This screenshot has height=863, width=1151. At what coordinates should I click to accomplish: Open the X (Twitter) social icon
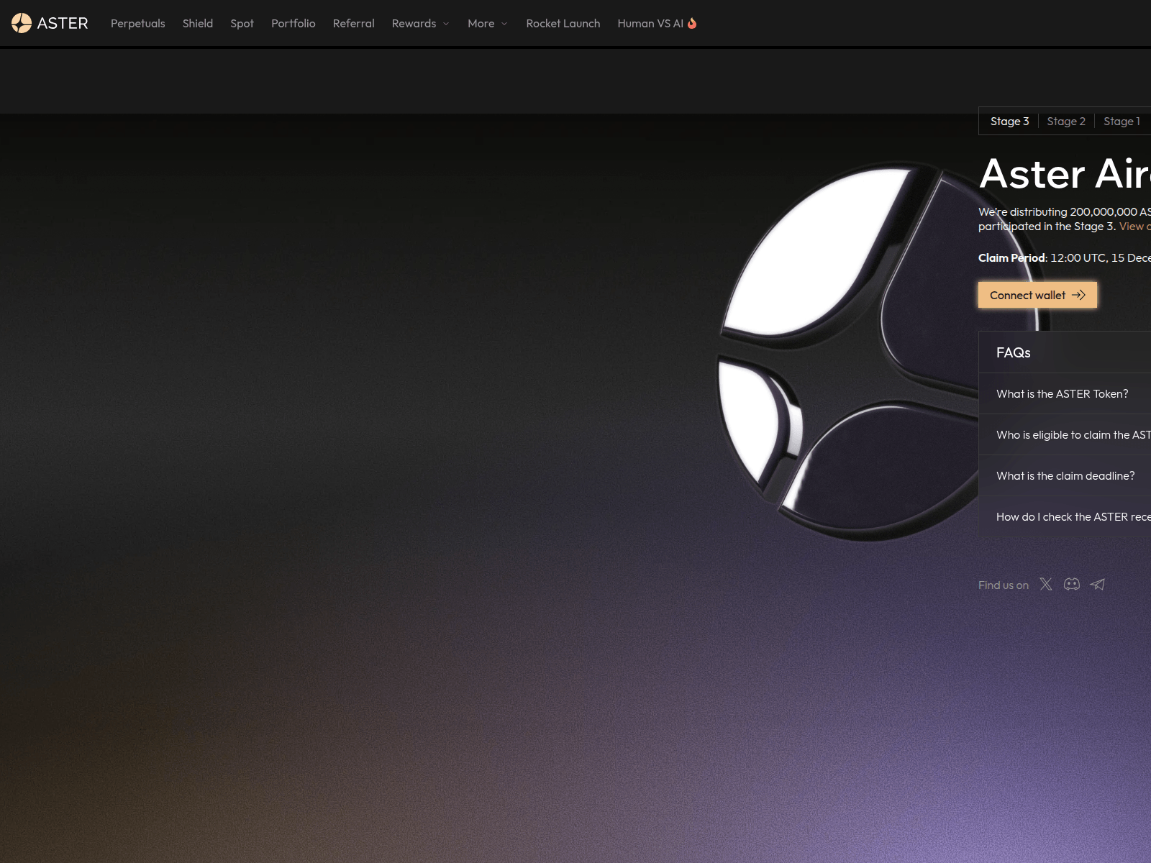point(1046,584)
